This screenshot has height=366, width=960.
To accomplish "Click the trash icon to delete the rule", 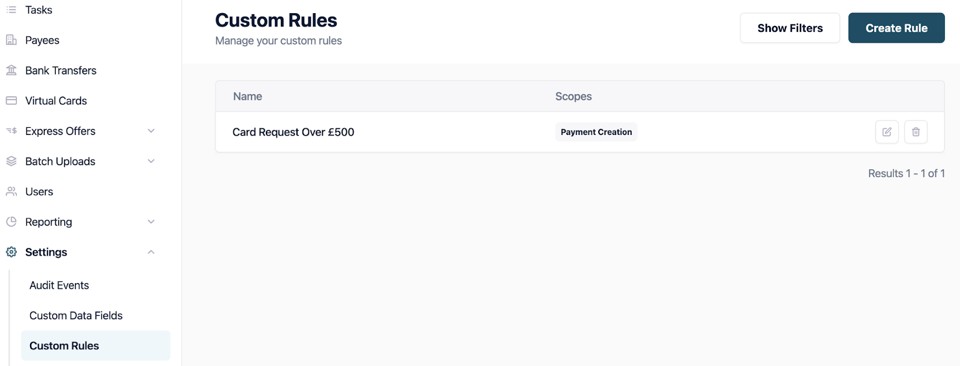I will pos(916,132).
